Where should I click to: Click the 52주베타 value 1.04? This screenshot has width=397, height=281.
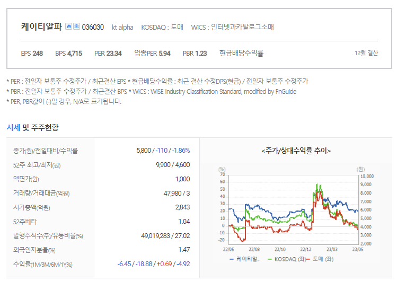[184, 222]
